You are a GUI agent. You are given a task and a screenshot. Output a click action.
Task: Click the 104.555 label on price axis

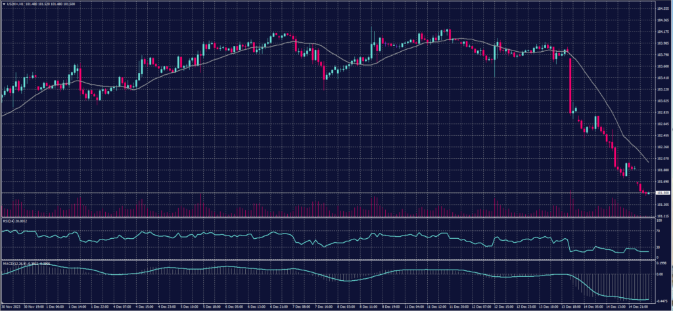pos(662,9)
